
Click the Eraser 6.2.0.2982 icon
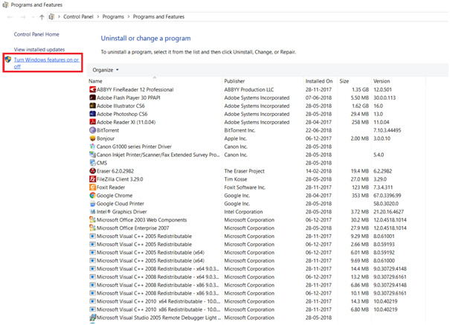pos(92,171)
